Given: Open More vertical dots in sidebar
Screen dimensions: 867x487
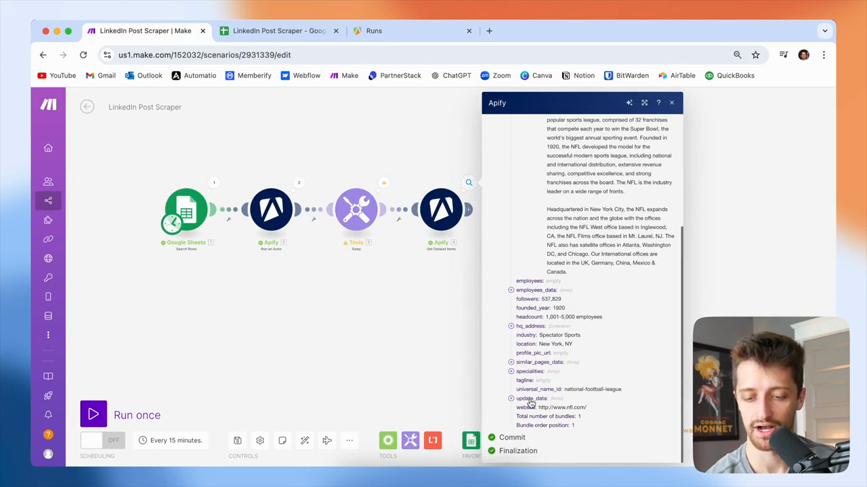Looking at the screenshot, I should click(48, 335).
